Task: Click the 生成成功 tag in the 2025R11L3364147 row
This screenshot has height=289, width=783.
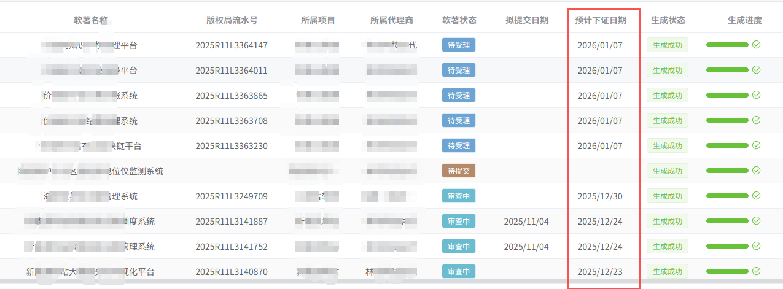Action: pyautogui.click(x=667, y=45)
